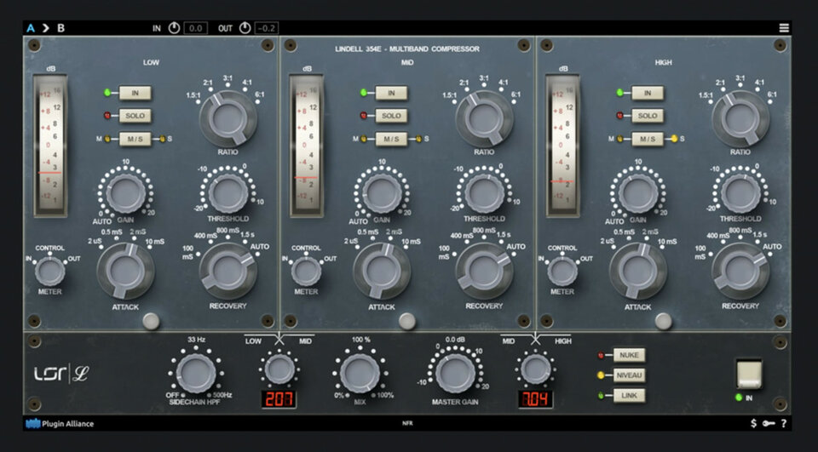Click the HIGH band dB gain reduction meter
Screen dimensions: 818x452
(x=563, y=146)
